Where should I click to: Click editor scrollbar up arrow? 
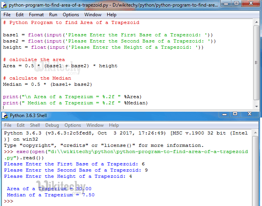click(x=257, y=22)
